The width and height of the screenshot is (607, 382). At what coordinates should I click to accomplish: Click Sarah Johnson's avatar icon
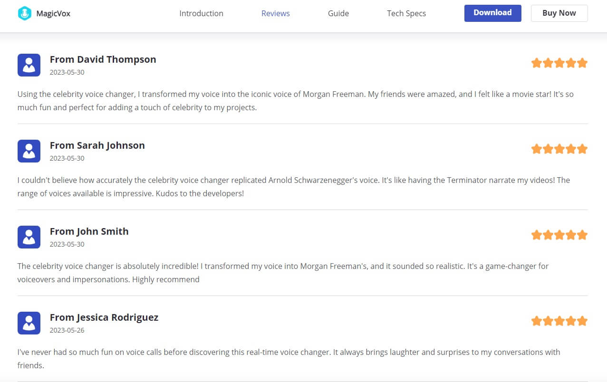29,151
